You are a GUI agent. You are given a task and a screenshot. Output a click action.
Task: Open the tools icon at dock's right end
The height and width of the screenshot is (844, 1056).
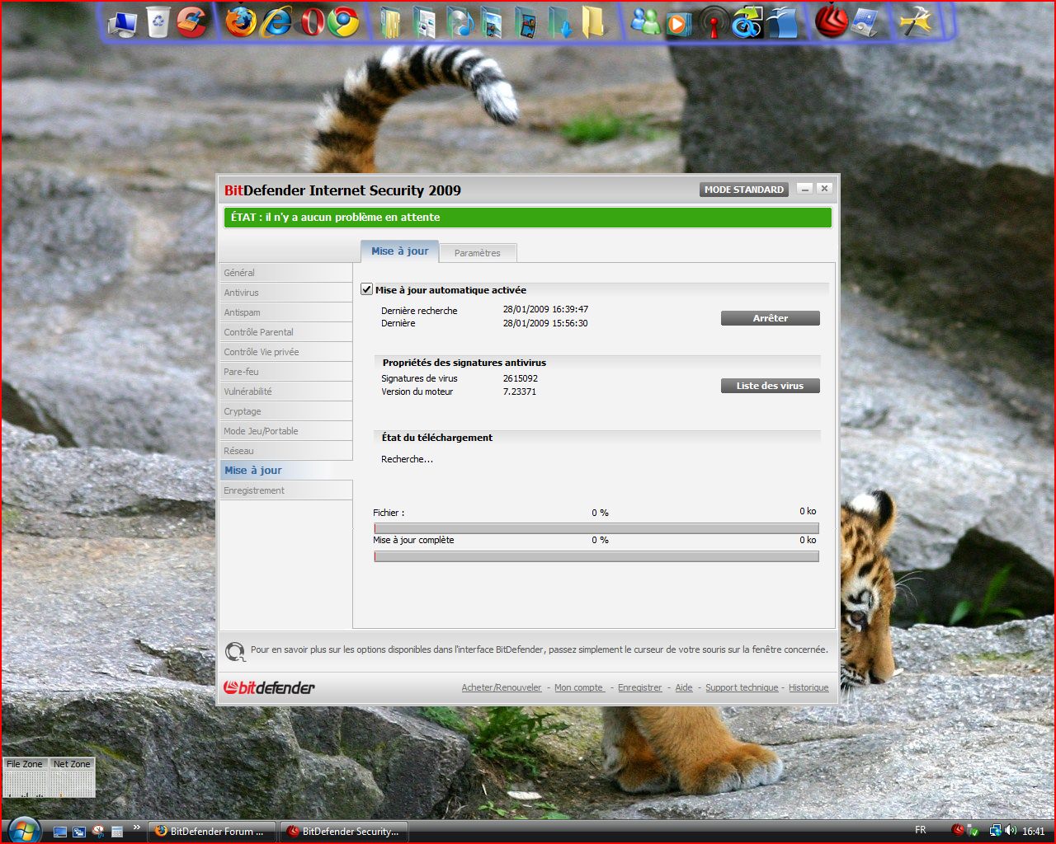[916, 22]
